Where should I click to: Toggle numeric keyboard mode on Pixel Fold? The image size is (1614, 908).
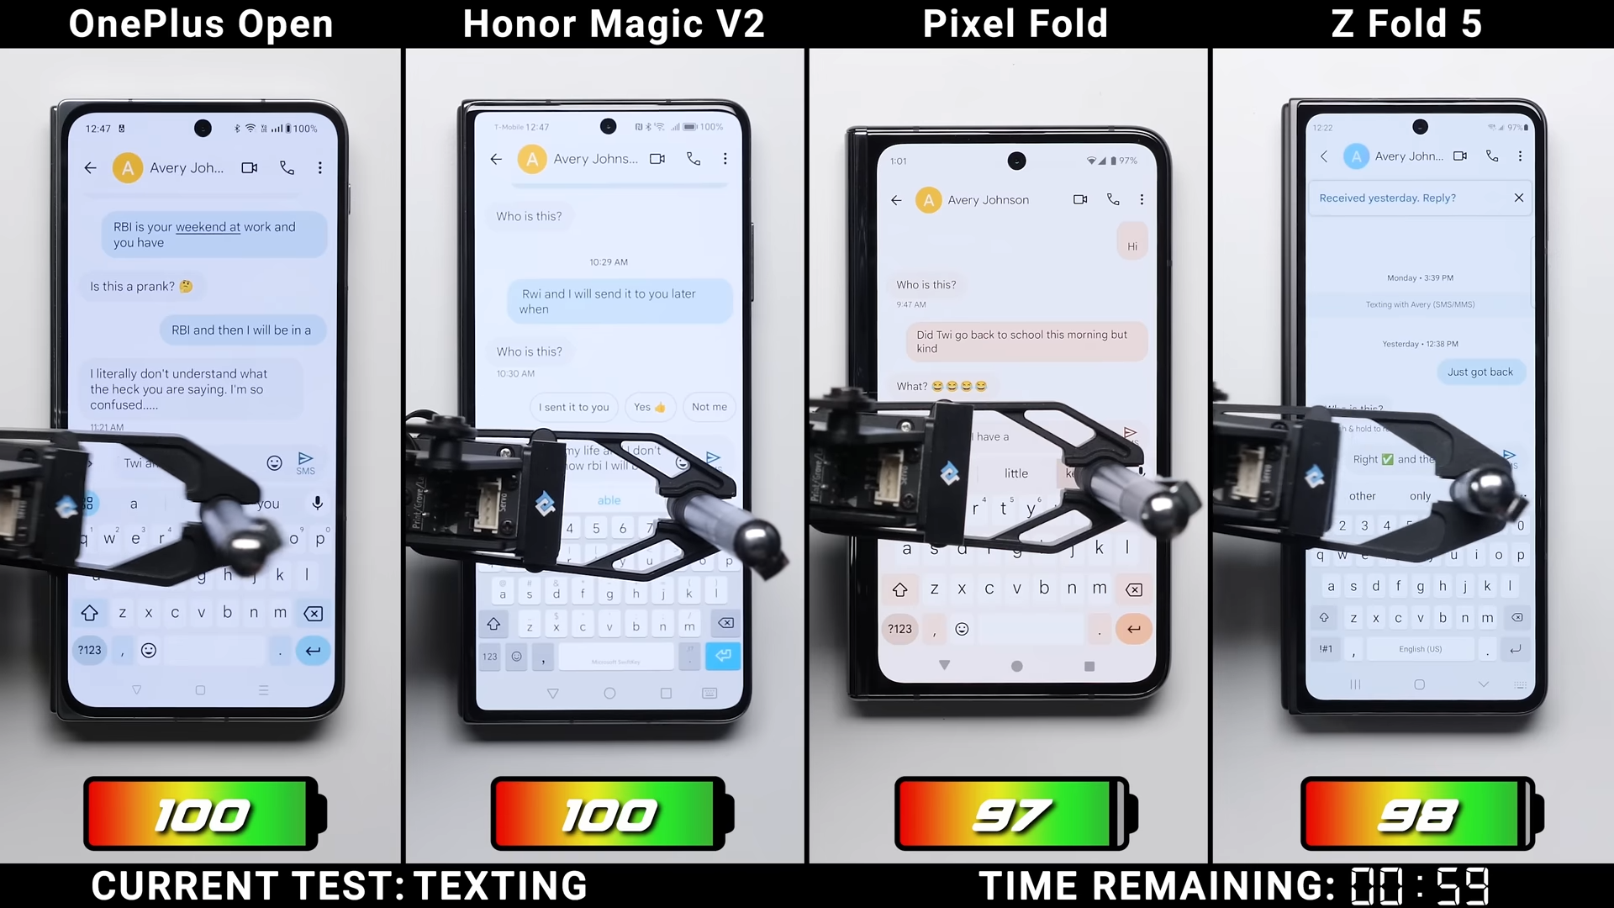900,629
